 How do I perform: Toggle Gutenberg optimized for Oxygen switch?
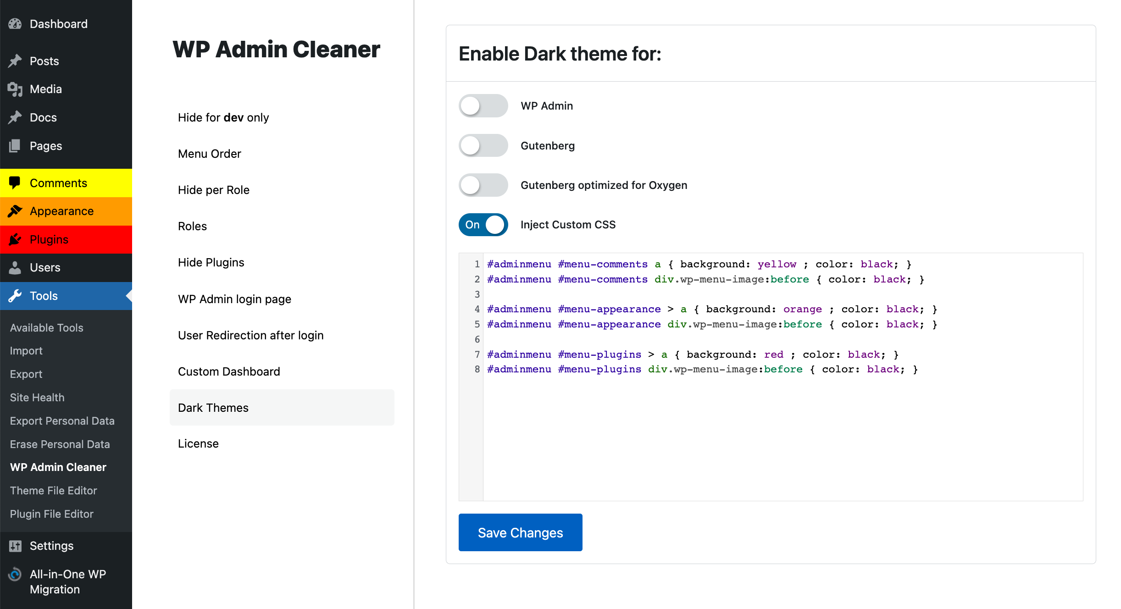[x=483, y=185]
